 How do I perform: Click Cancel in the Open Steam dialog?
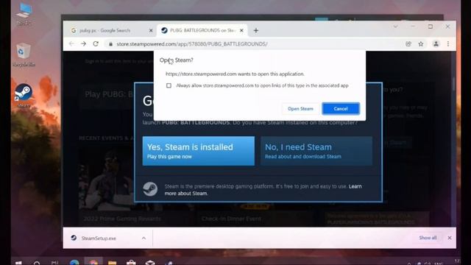coord(341,109)
